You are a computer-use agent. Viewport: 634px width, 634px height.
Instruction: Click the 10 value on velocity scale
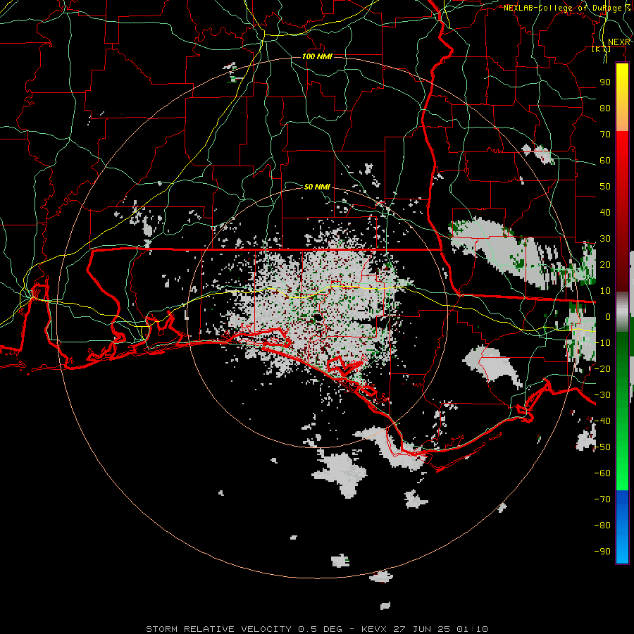pos(605,291)
